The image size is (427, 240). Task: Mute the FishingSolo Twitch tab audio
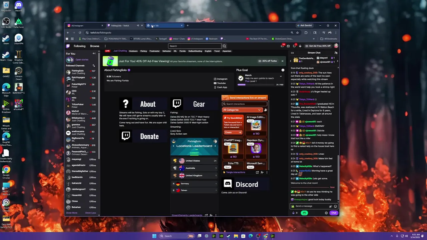tap(138, 26)
